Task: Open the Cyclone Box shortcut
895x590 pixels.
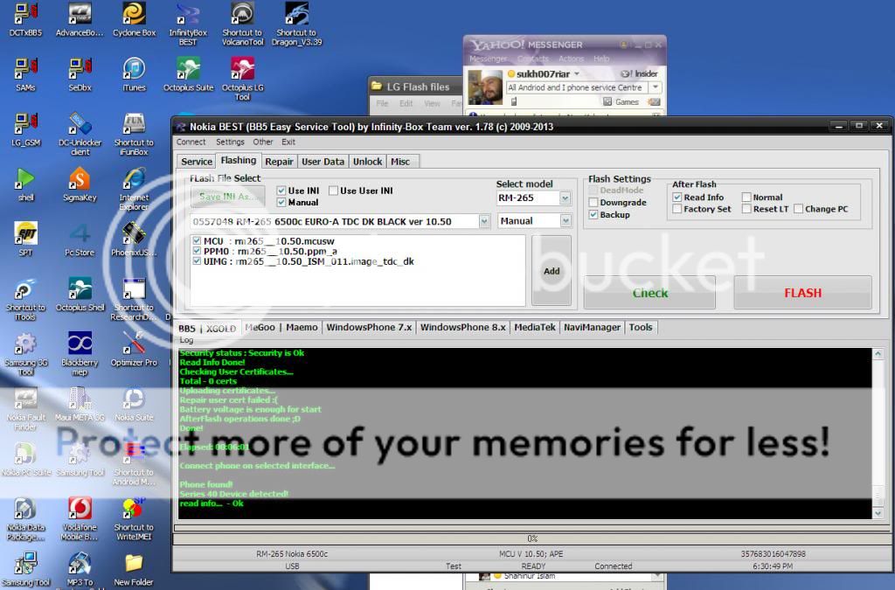Action: coord(134,19)
